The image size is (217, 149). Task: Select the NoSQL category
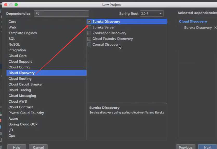(x=46, y=44)
